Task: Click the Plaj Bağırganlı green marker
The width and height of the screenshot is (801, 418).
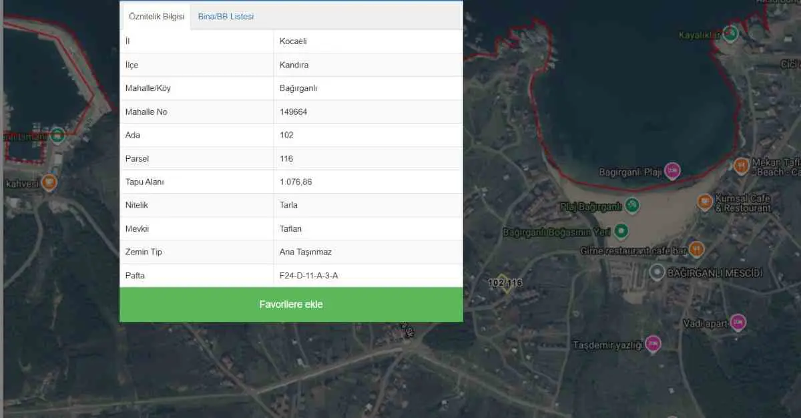Action: click(x=632, y=204)
